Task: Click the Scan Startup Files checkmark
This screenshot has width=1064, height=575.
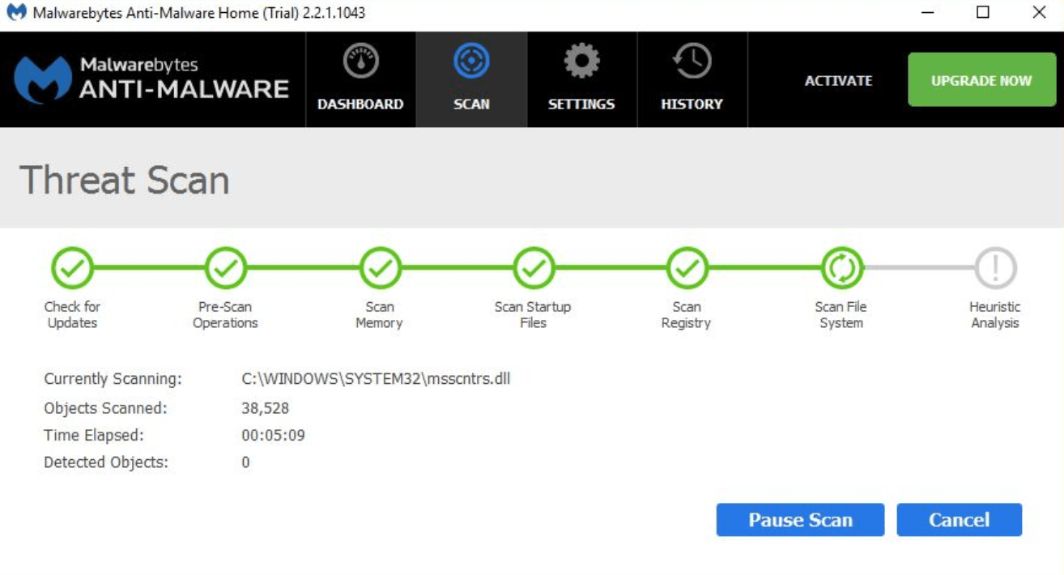Action: [x=534, y=268]
